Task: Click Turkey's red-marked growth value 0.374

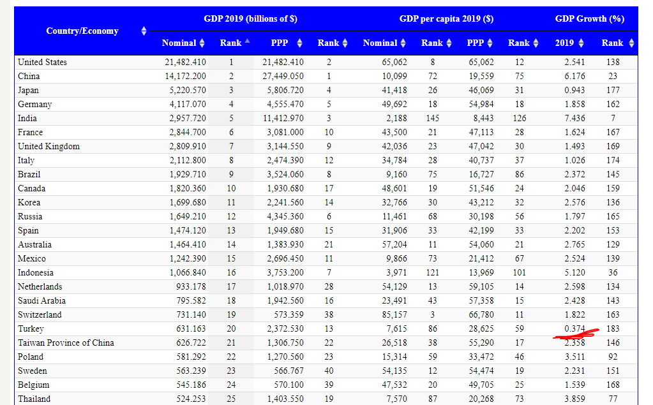Action: coord(574,329)
